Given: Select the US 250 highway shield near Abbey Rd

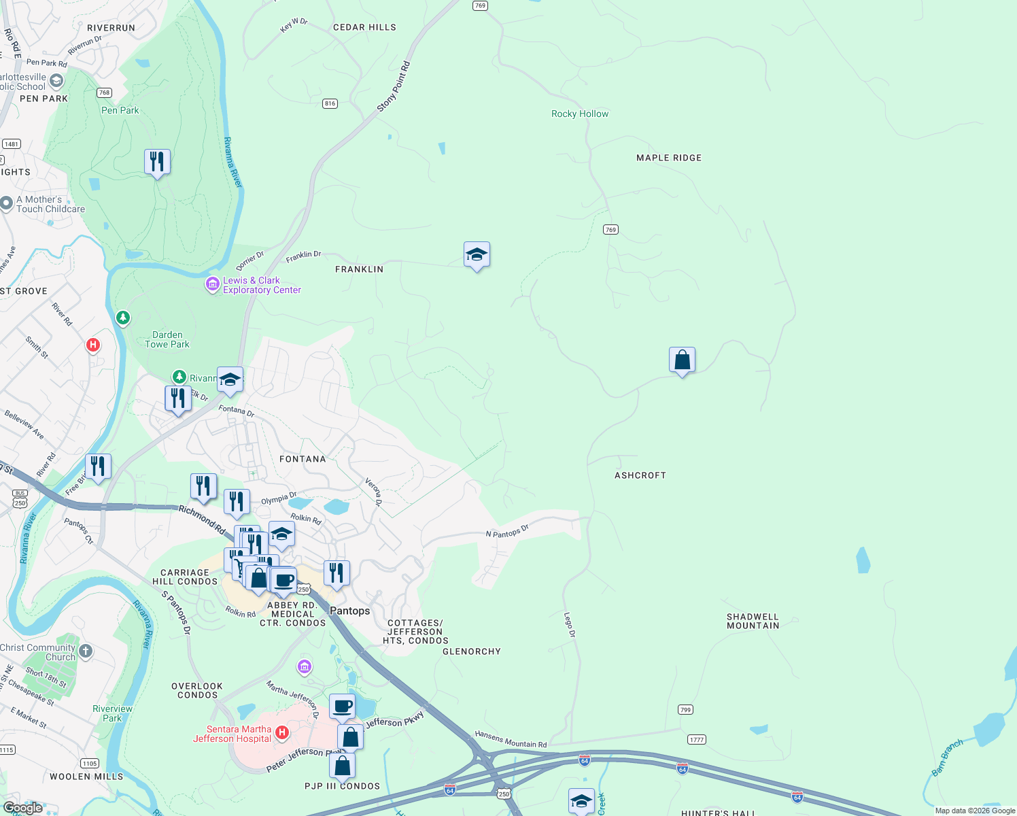Looking at the screenshot, I should point(303,590).
